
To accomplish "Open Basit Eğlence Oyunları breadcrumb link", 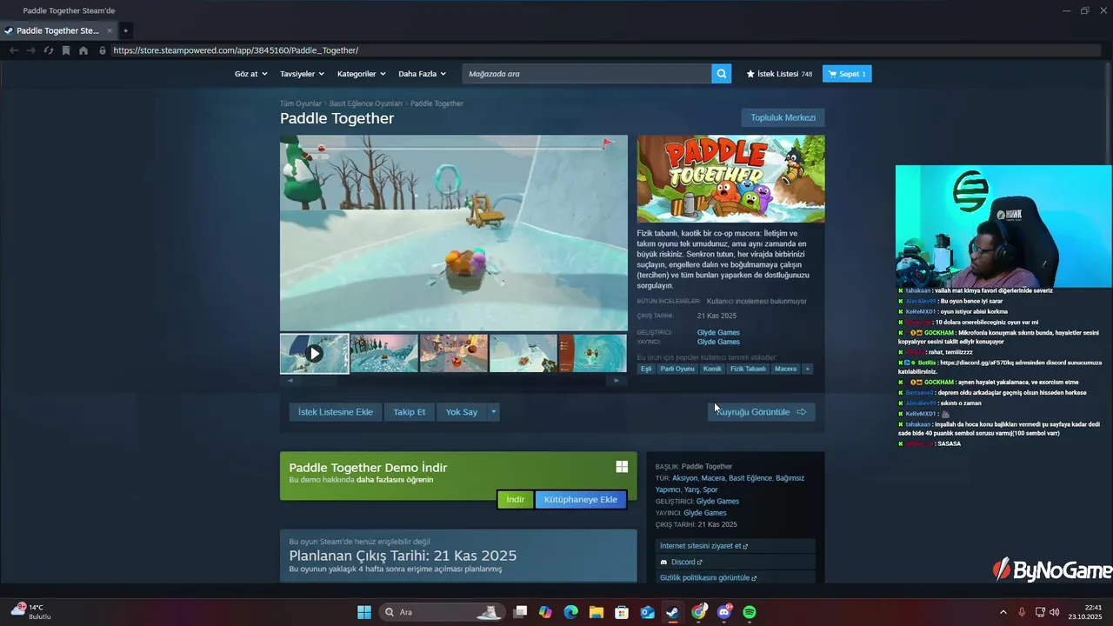I will 365,103.
